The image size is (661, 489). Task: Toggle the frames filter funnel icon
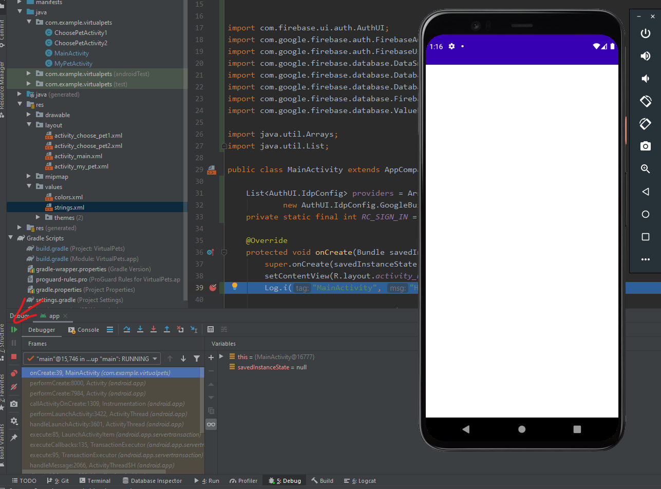pyautogui.click(x=197, y=359)
